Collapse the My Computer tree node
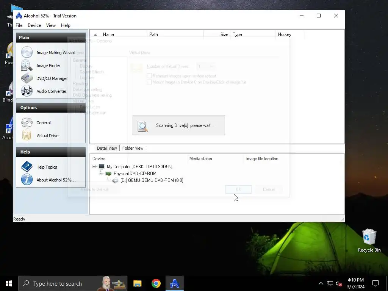 [94, 167]
